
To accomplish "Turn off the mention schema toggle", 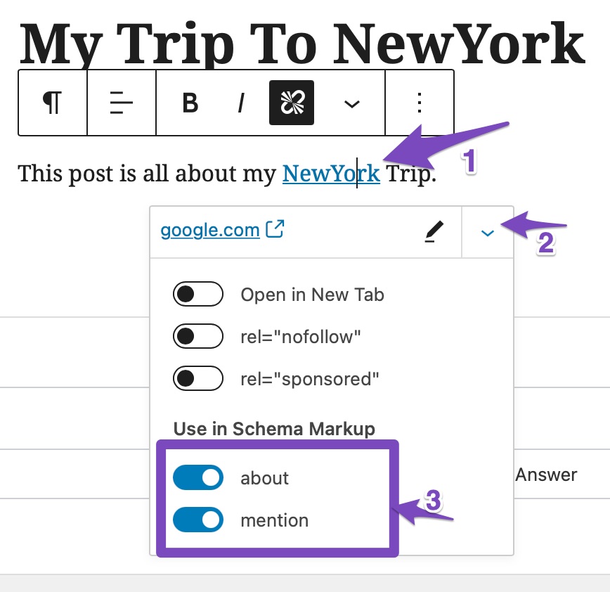I will pos(197,520).
